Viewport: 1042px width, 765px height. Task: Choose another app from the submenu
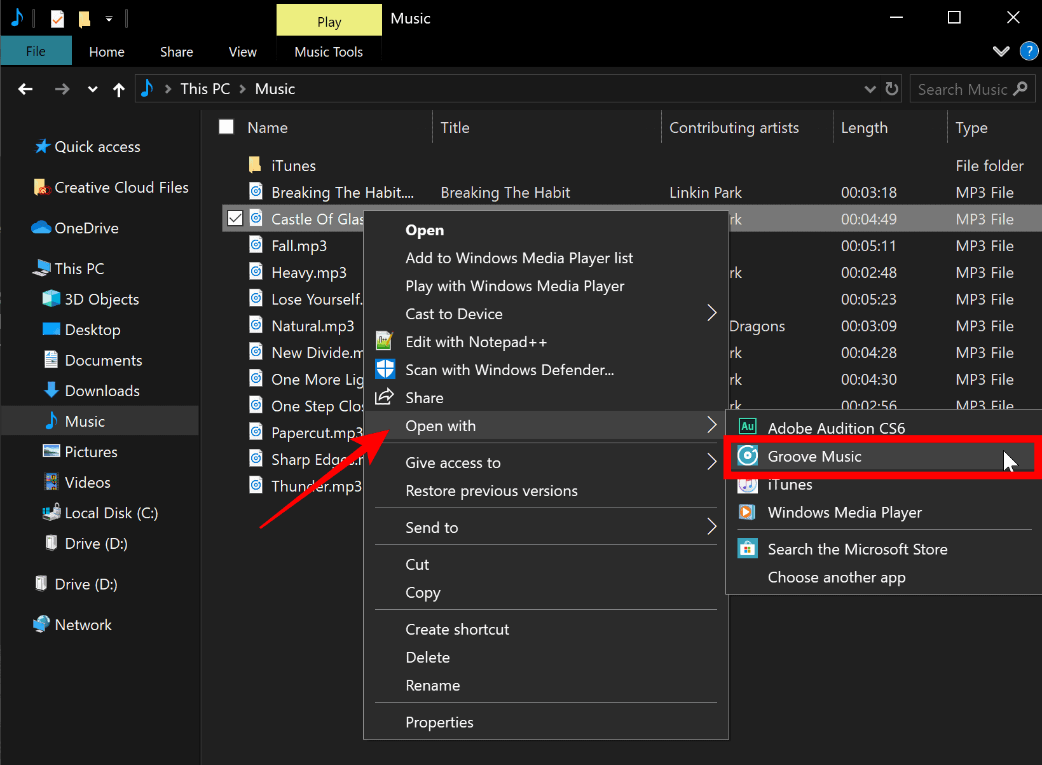(836, 577)
